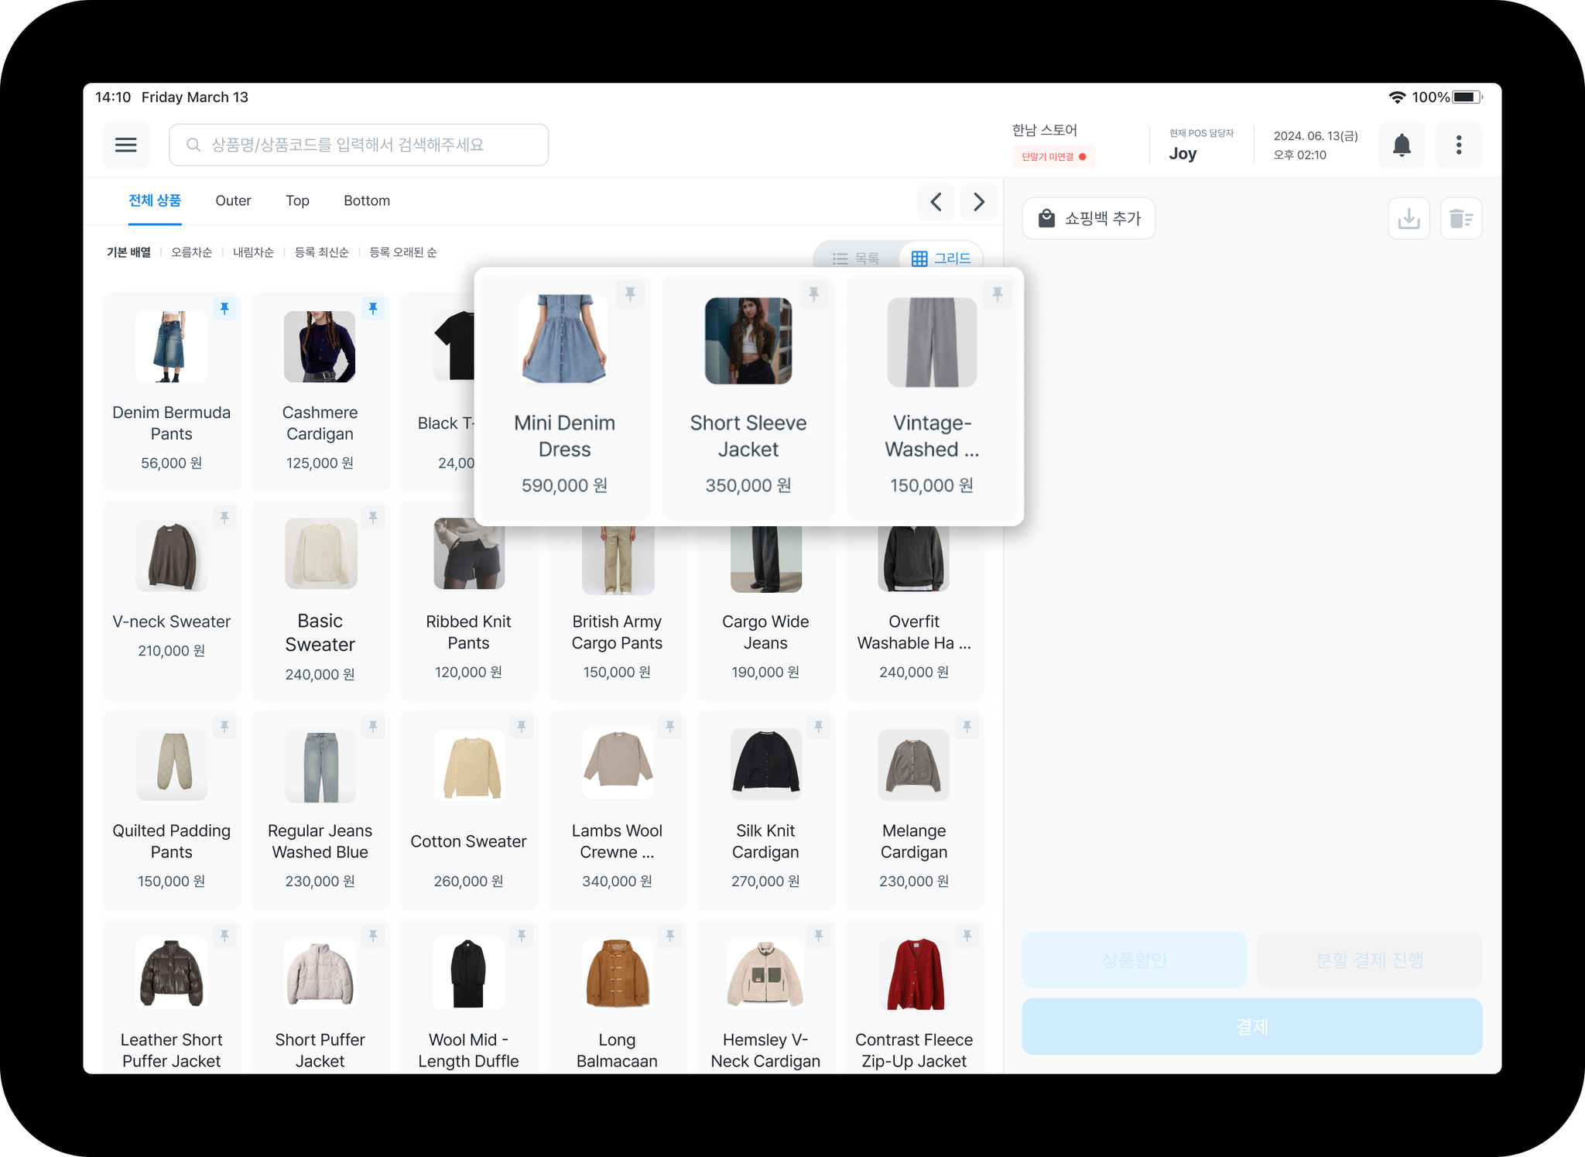Sort by 내림차순 descending
This screenshot has width=1585, height=1157.
tap(253, 252)
